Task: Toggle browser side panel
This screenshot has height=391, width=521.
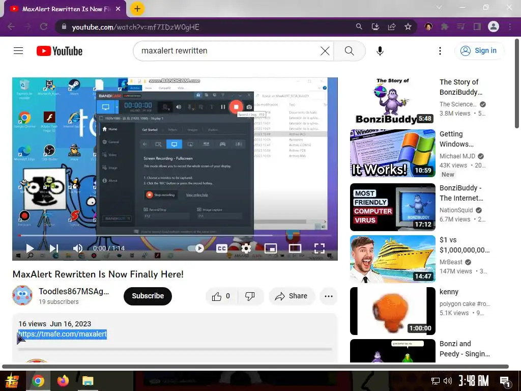Action: tap(477, 26)
